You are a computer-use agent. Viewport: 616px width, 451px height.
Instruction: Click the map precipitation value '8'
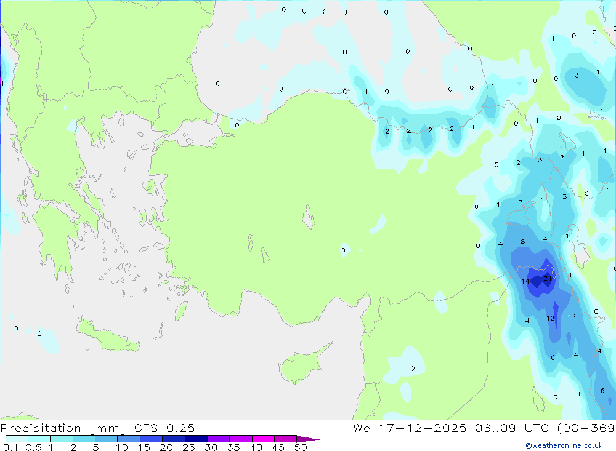(x=522, y=241)
